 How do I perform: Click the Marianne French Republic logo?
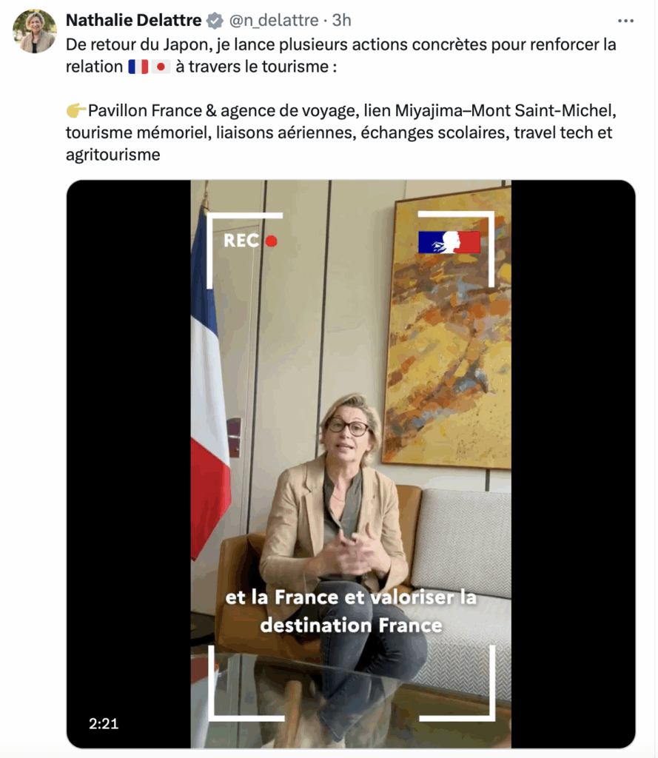click(x=449, y=242)
